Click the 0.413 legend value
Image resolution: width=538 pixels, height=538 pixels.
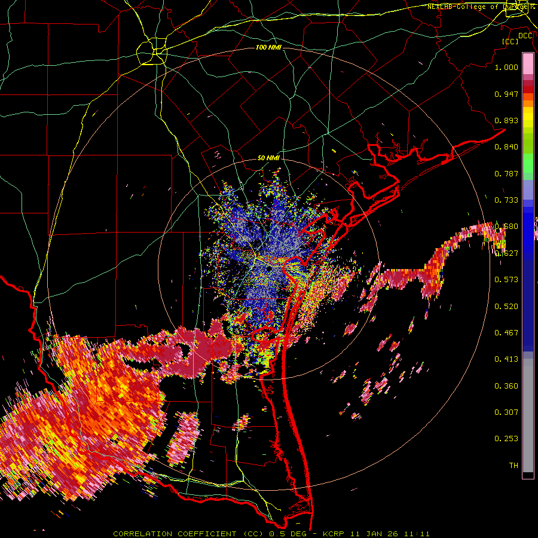coord(506,359)
